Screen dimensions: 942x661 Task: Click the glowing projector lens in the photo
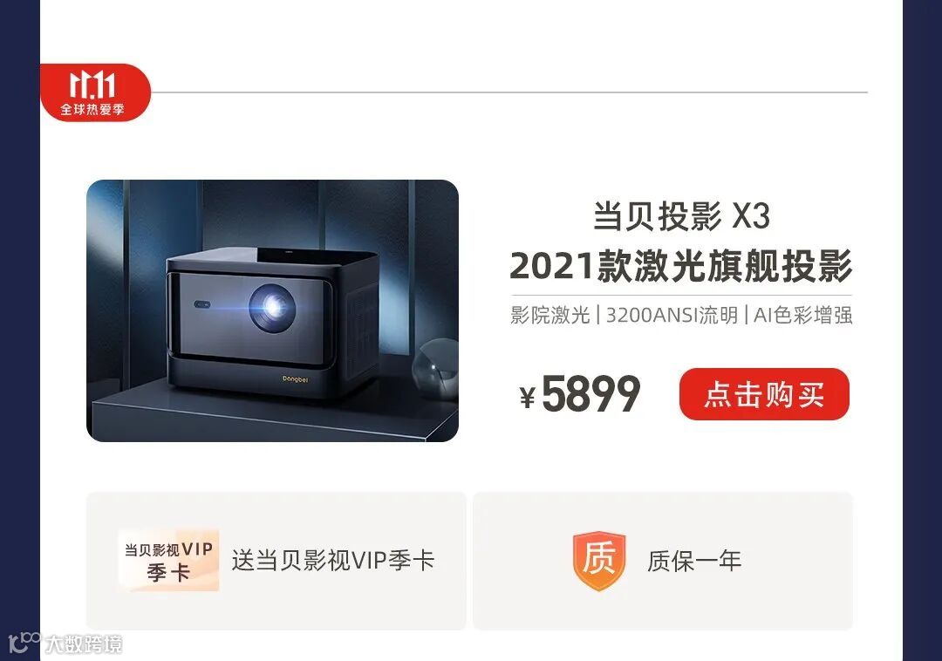coord(272,307)
